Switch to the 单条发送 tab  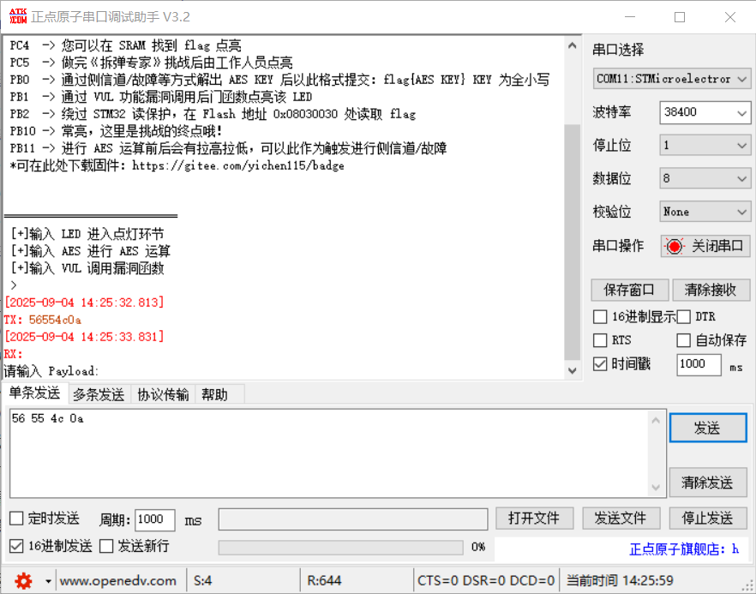(34, 393)
